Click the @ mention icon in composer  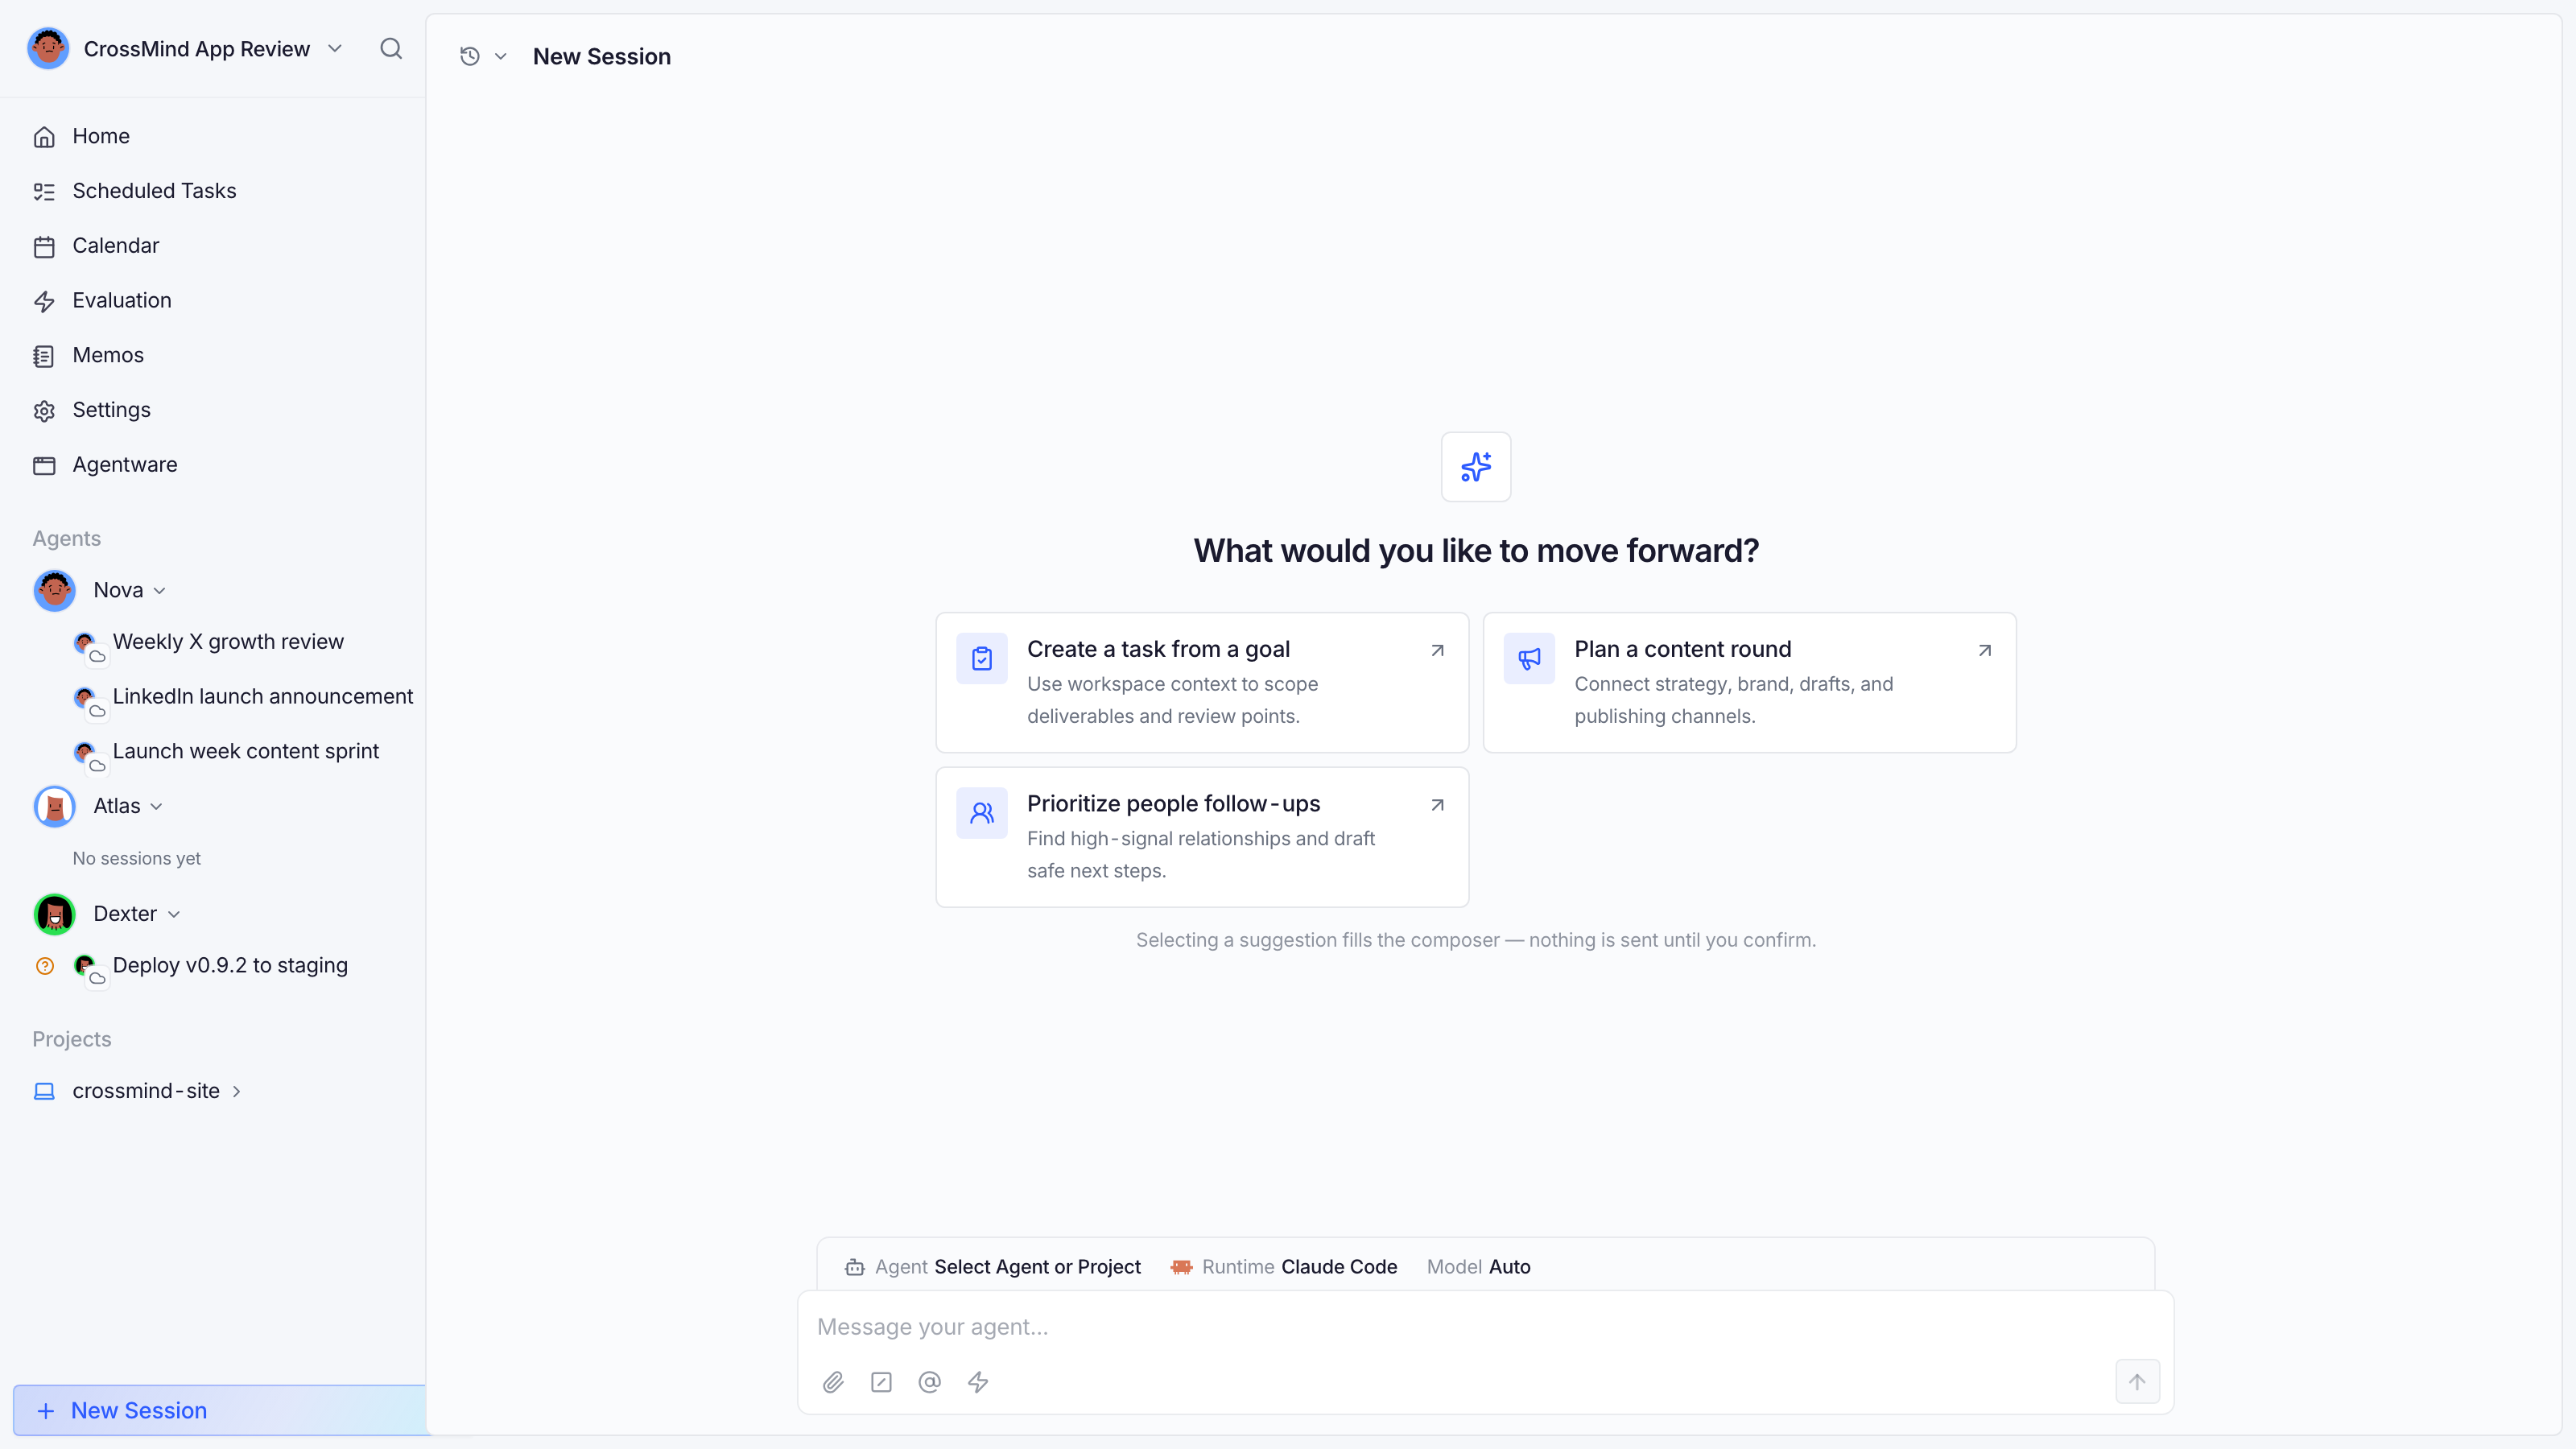pos(930,1382)
